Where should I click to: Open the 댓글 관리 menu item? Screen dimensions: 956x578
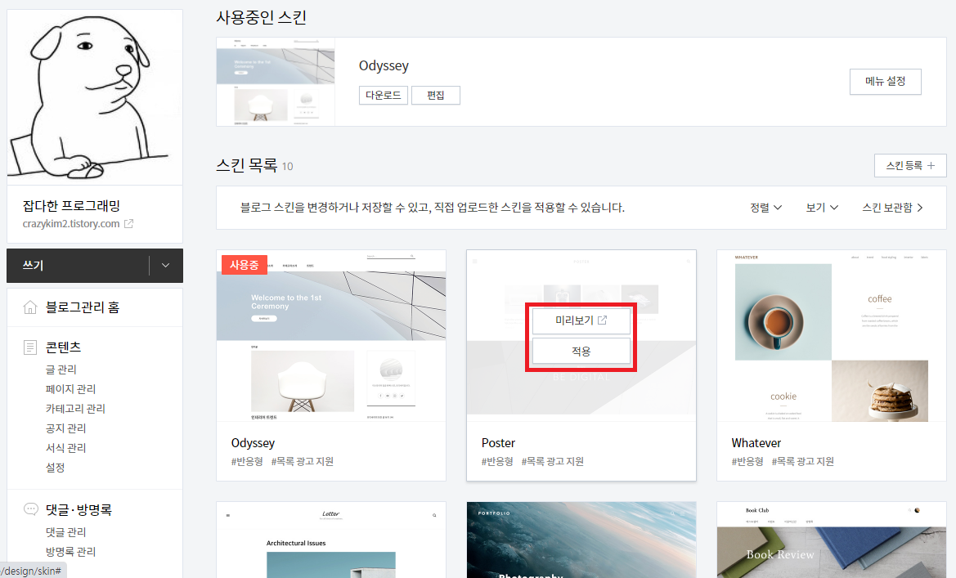point(66,532)
